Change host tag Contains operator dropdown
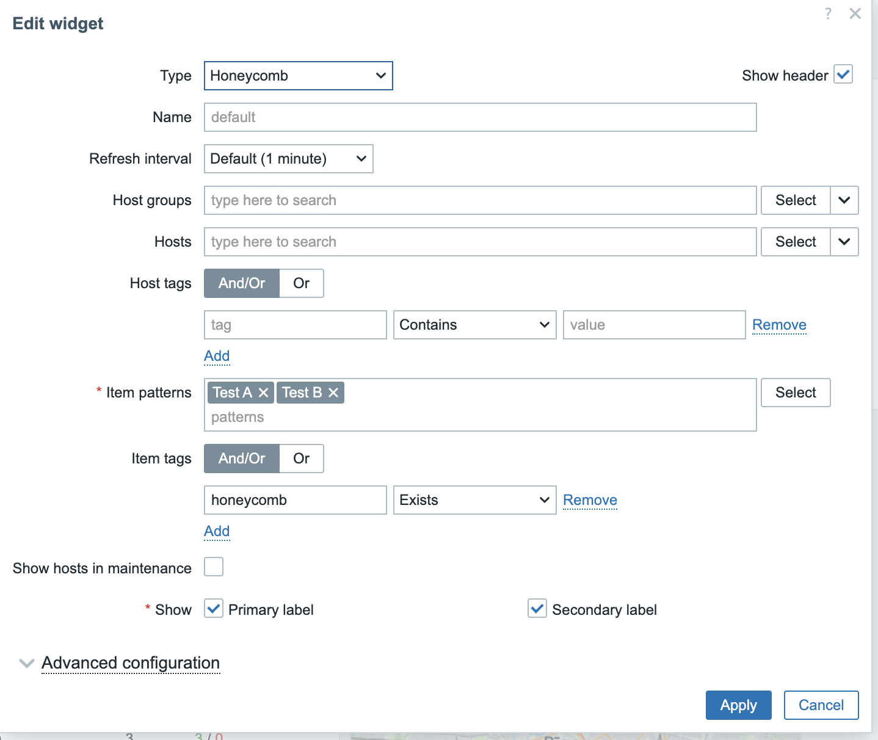878x740 pixels. pyautogui.click(x=474, y=325)
